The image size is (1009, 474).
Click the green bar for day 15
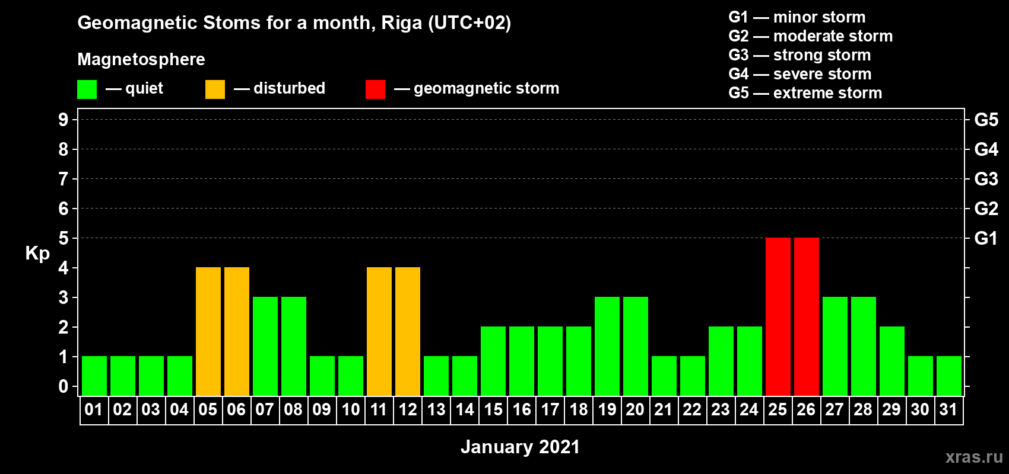coord(493,361)
